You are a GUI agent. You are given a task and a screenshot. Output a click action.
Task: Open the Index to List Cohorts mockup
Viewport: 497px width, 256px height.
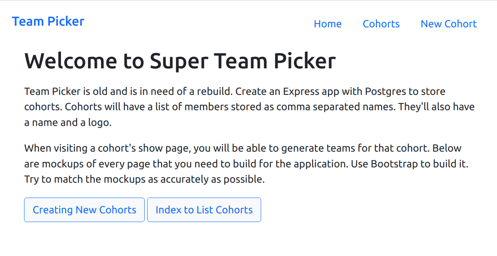pyautogui.click(x=204, y=210)
